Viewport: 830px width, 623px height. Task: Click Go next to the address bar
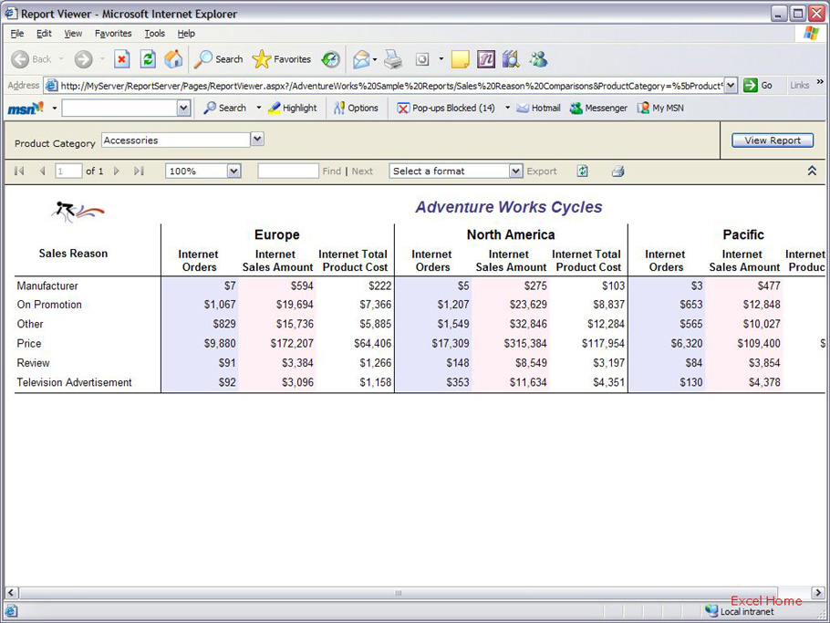tap(758, 85)
